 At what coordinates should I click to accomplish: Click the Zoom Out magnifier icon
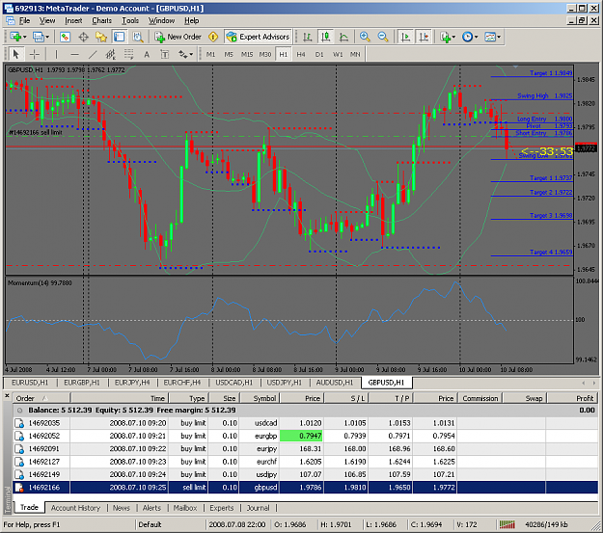(x=383, y=37)
